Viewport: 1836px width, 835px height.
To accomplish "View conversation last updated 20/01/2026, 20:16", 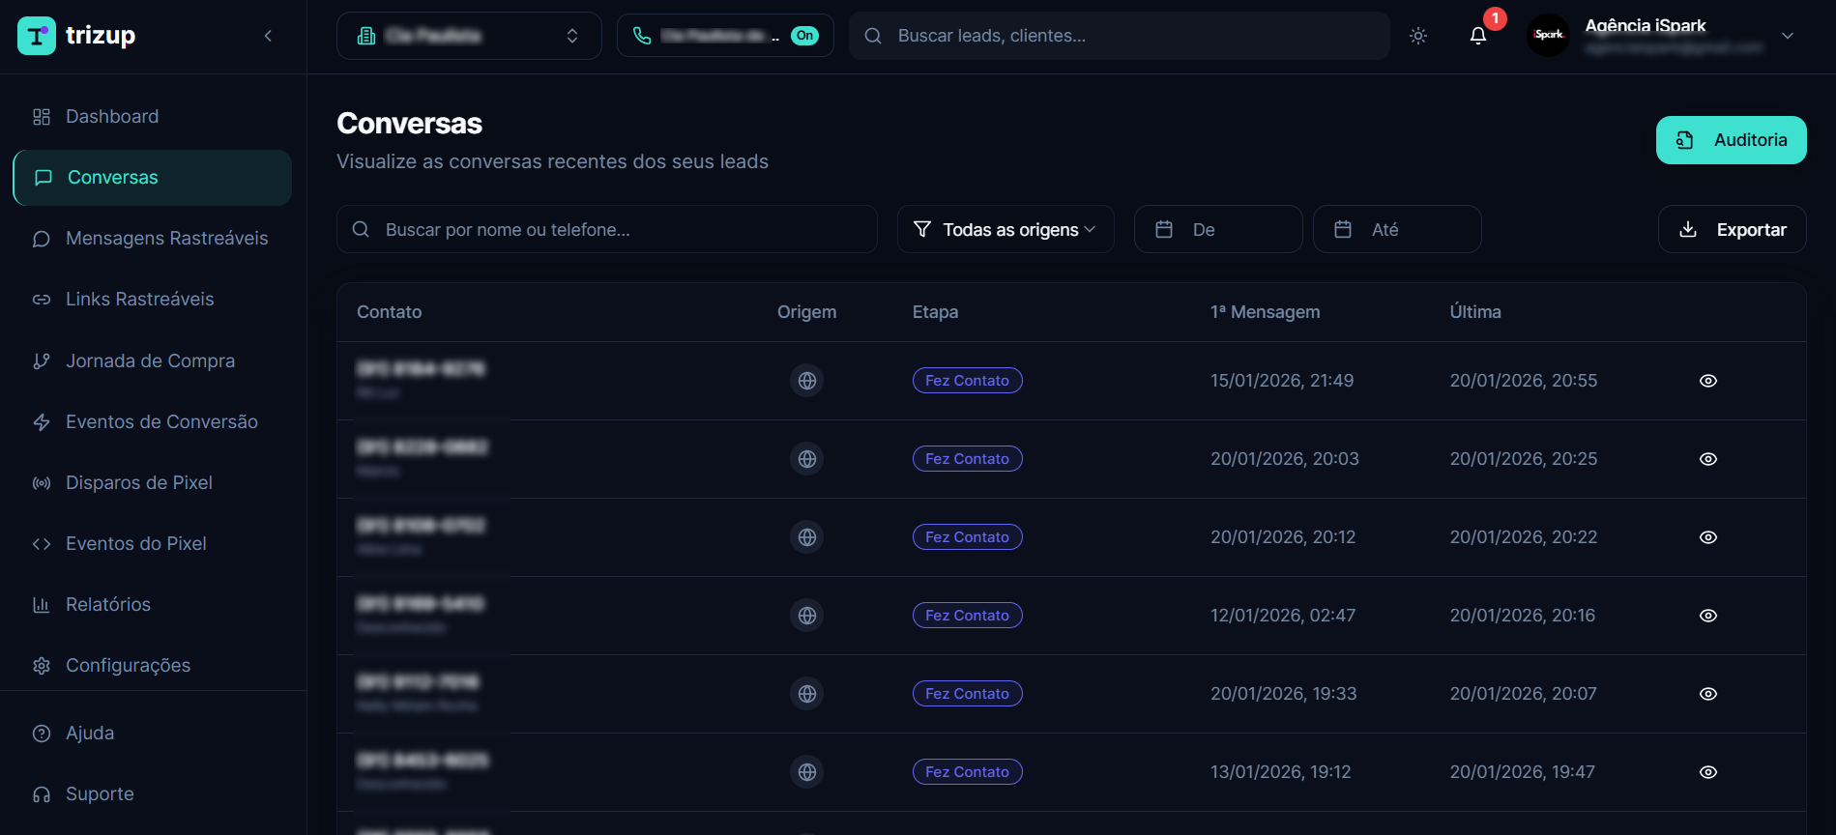I will pyautogui.click(x=1708, y=616).
